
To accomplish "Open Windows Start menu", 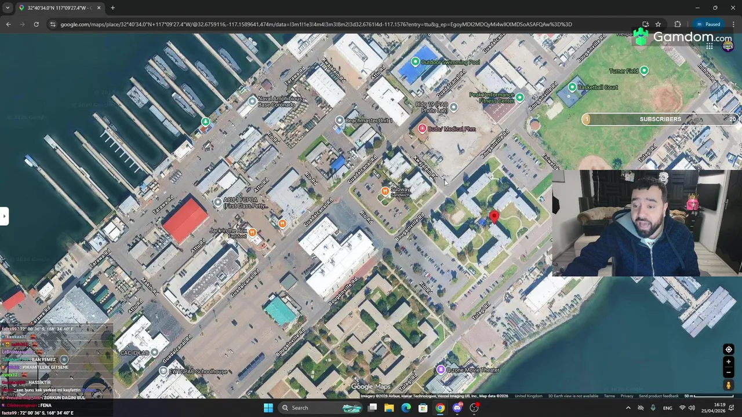I will (268, 408).
